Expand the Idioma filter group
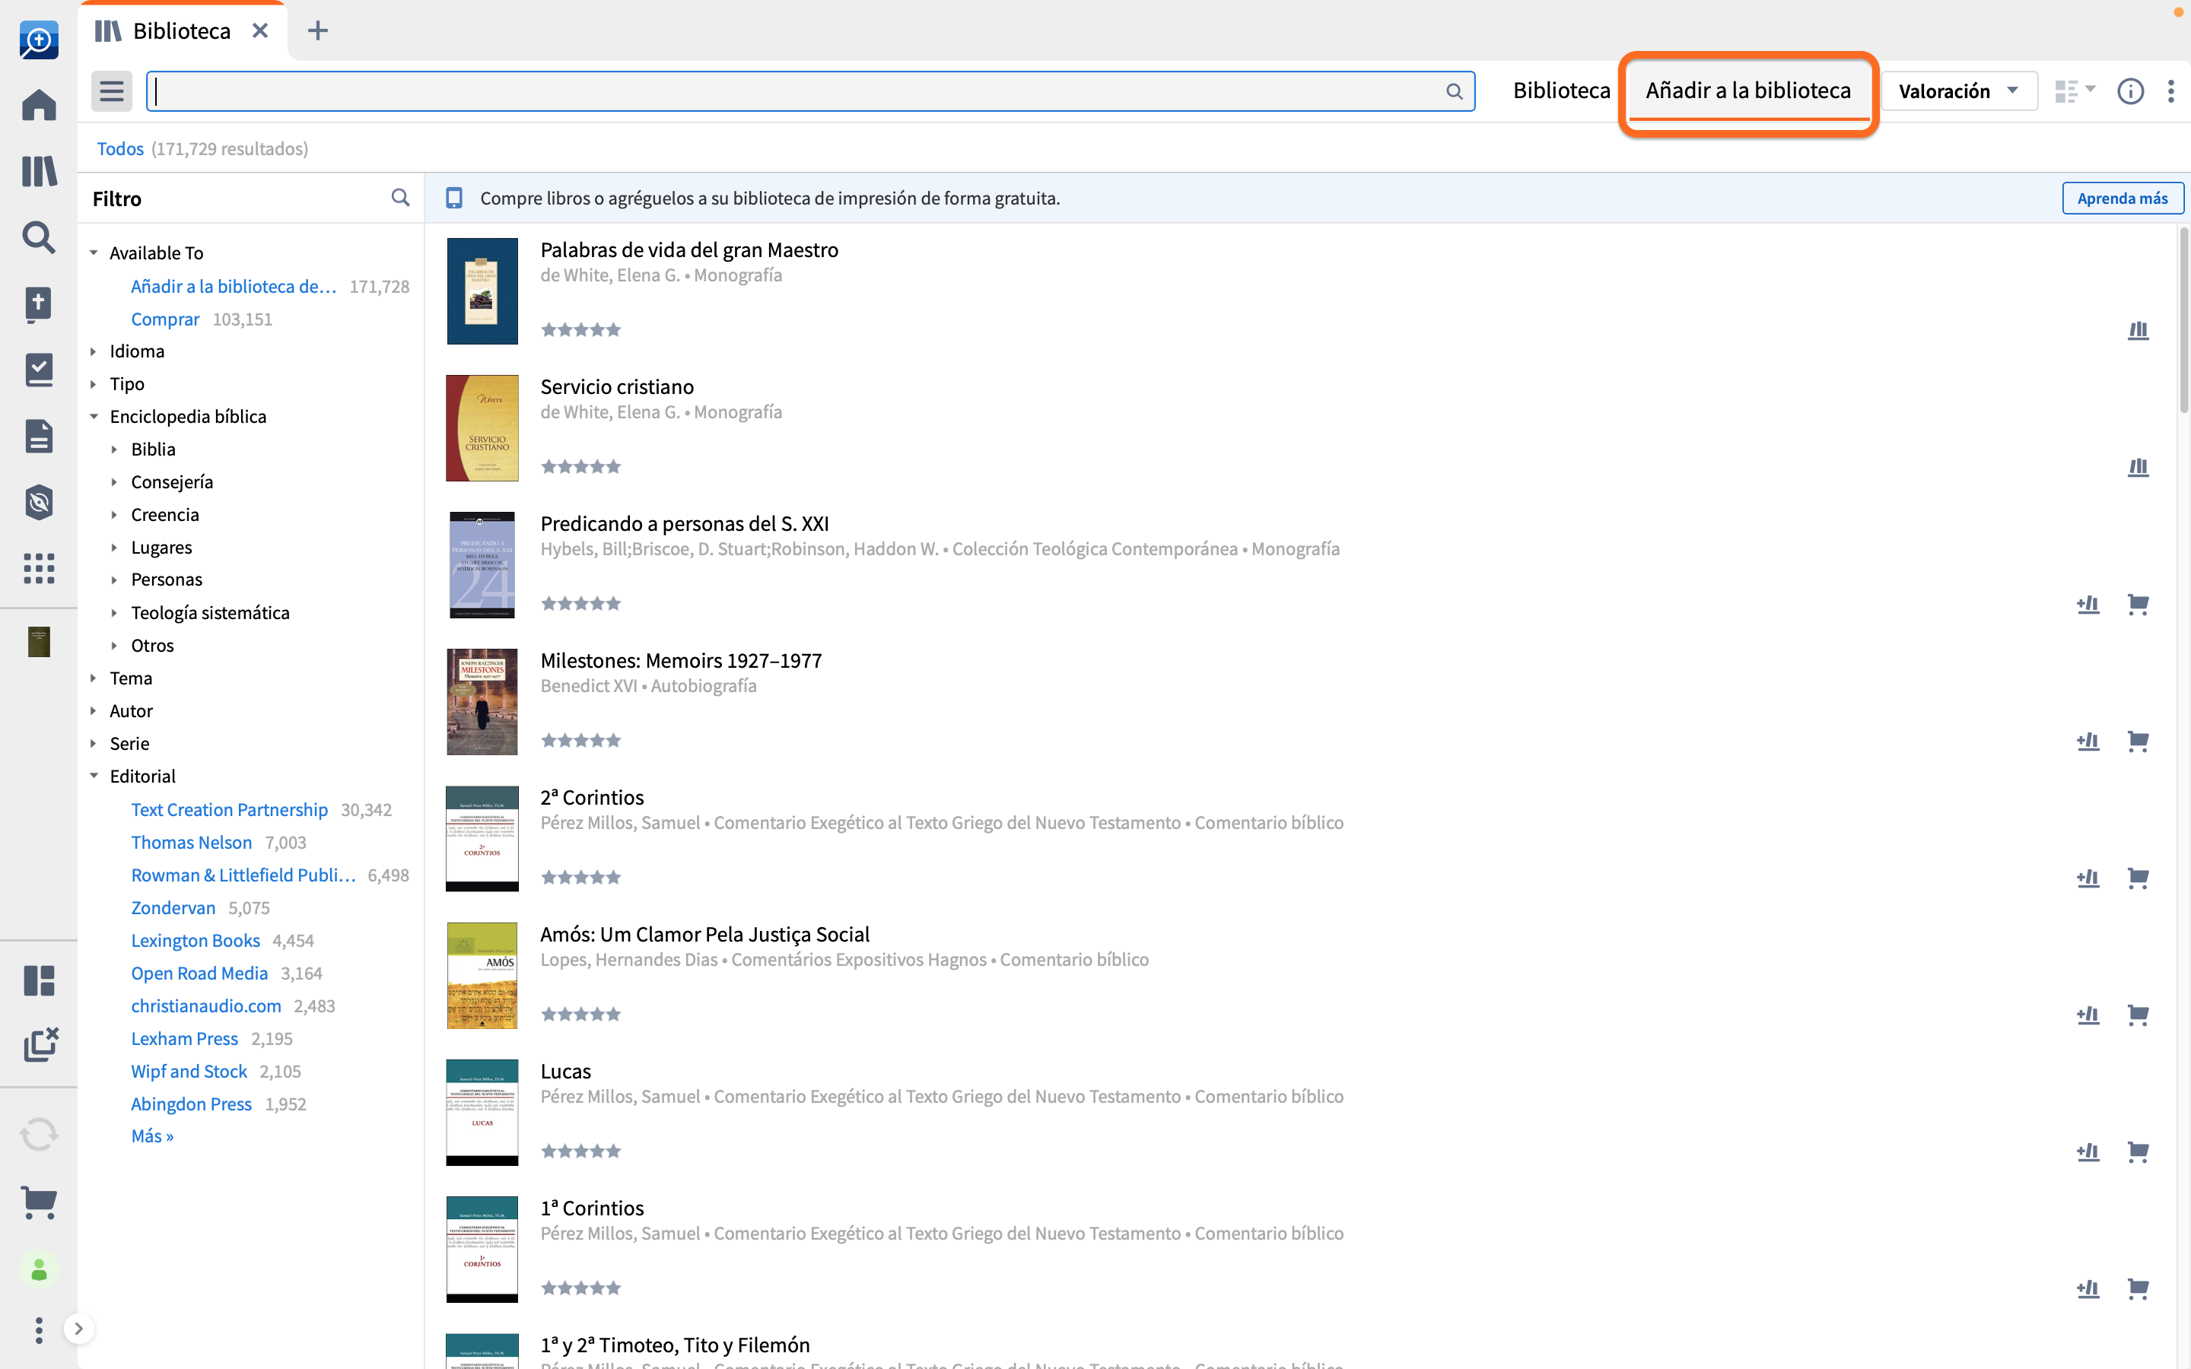Screen dimensions: 2191x1369 pyautogui.click(x=94, y=351)
